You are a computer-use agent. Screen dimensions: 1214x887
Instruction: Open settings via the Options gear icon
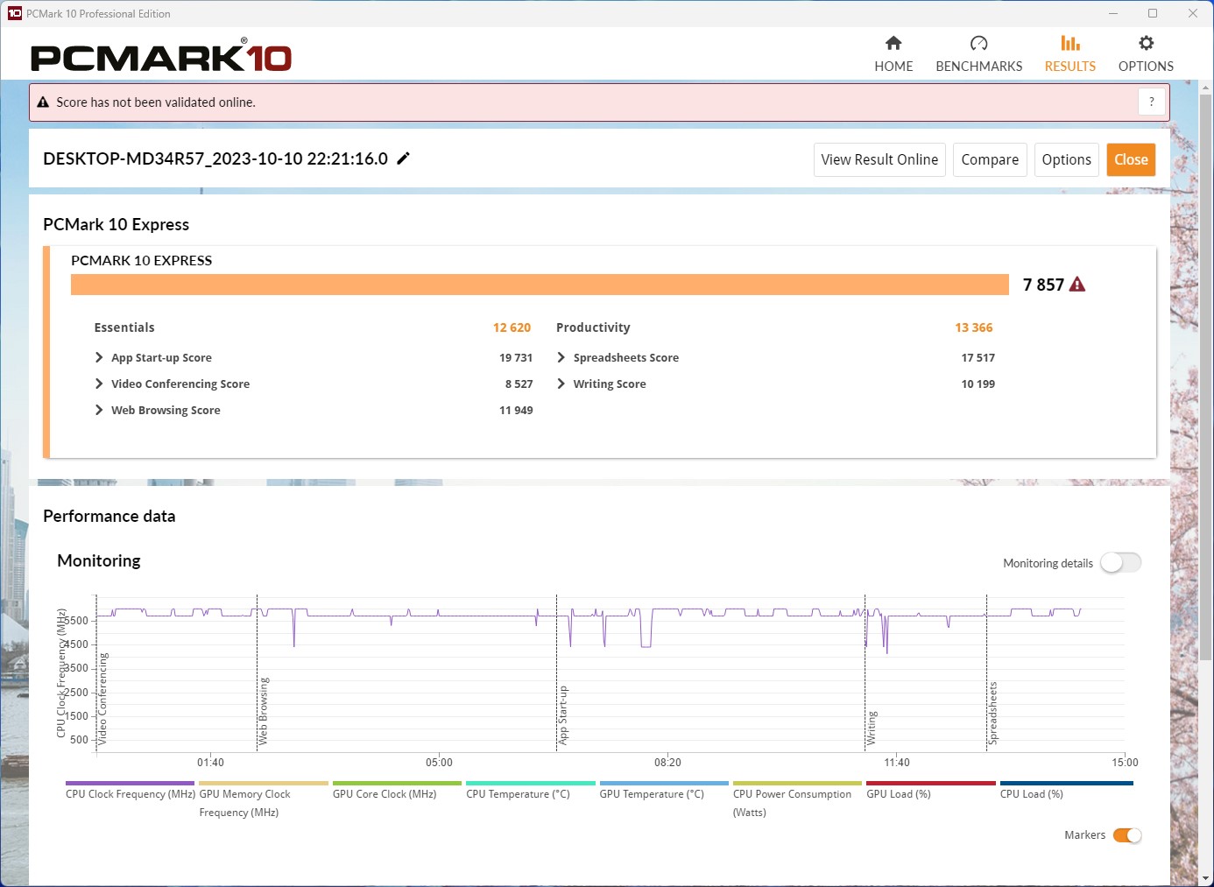pyautogui.click(x=1146, y=42)
